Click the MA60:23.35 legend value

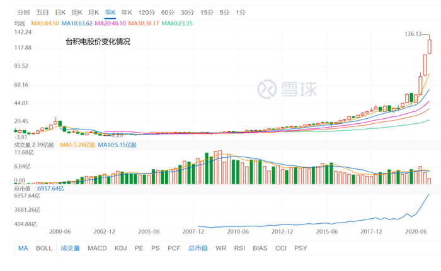point(177,24)
